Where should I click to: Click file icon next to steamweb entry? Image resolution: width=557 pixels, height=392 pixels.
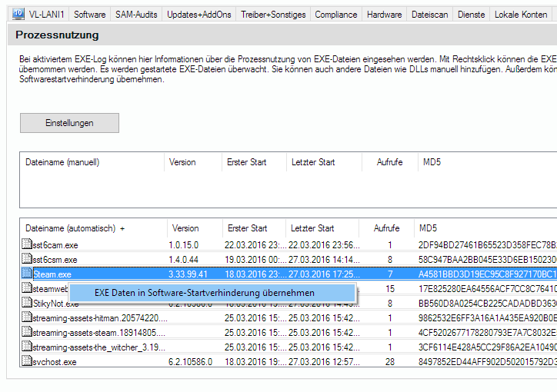pos(27,287)
